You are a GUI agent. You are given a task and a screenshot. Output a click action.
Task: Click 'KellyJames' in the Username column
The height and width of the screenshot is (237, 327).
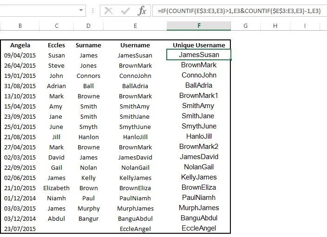click(135, 178)
